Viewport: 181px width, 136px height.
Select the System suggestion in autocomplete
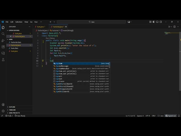point(81,63)
